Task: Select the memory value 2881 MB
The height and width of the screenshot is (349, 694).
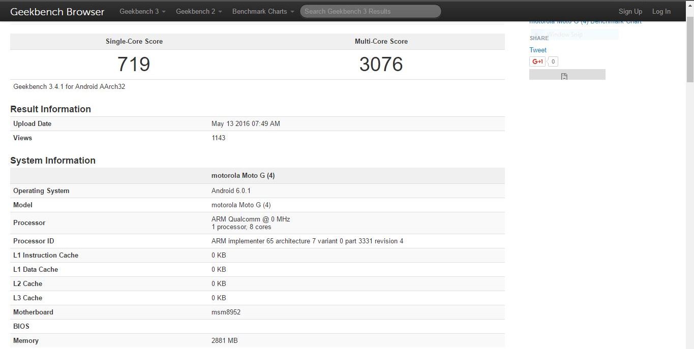Action: click(224, 340)
